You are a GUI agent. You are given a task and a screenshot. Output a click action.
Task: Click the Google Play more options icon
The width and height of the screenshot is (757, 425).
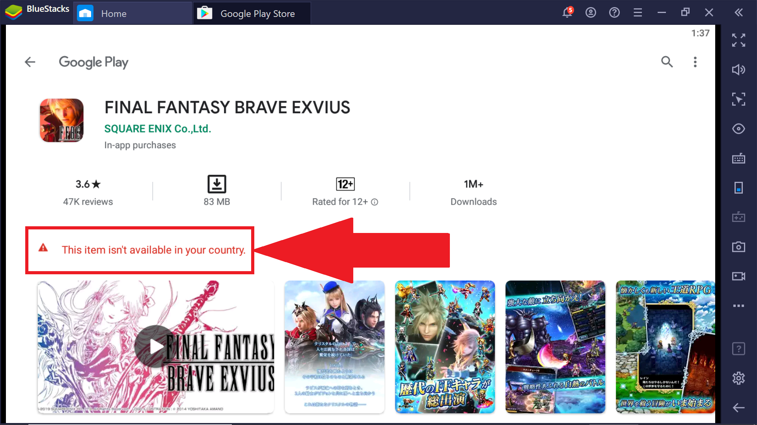[x=695, y=62]
